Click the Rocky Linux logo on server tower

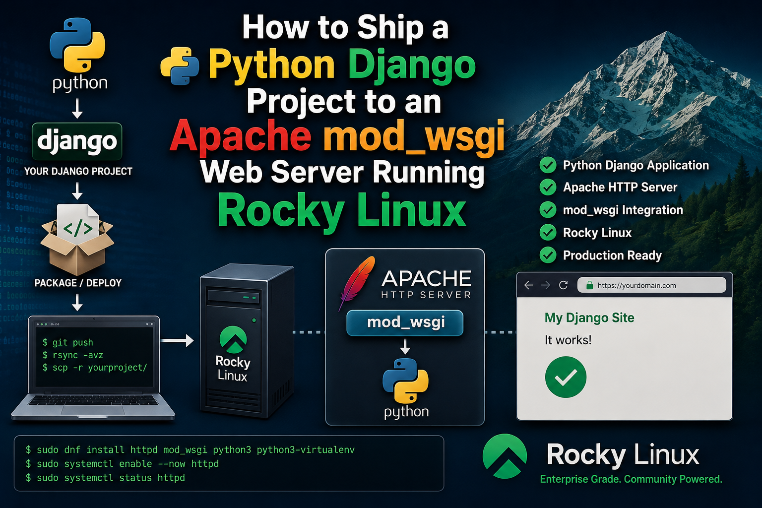point(233,339)
